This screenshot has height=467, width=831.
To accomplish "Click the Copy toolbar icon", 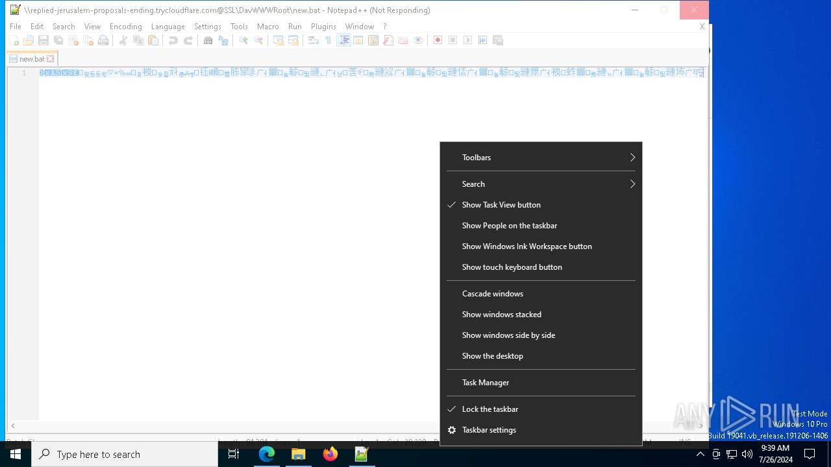I will (x=138, y=40).
